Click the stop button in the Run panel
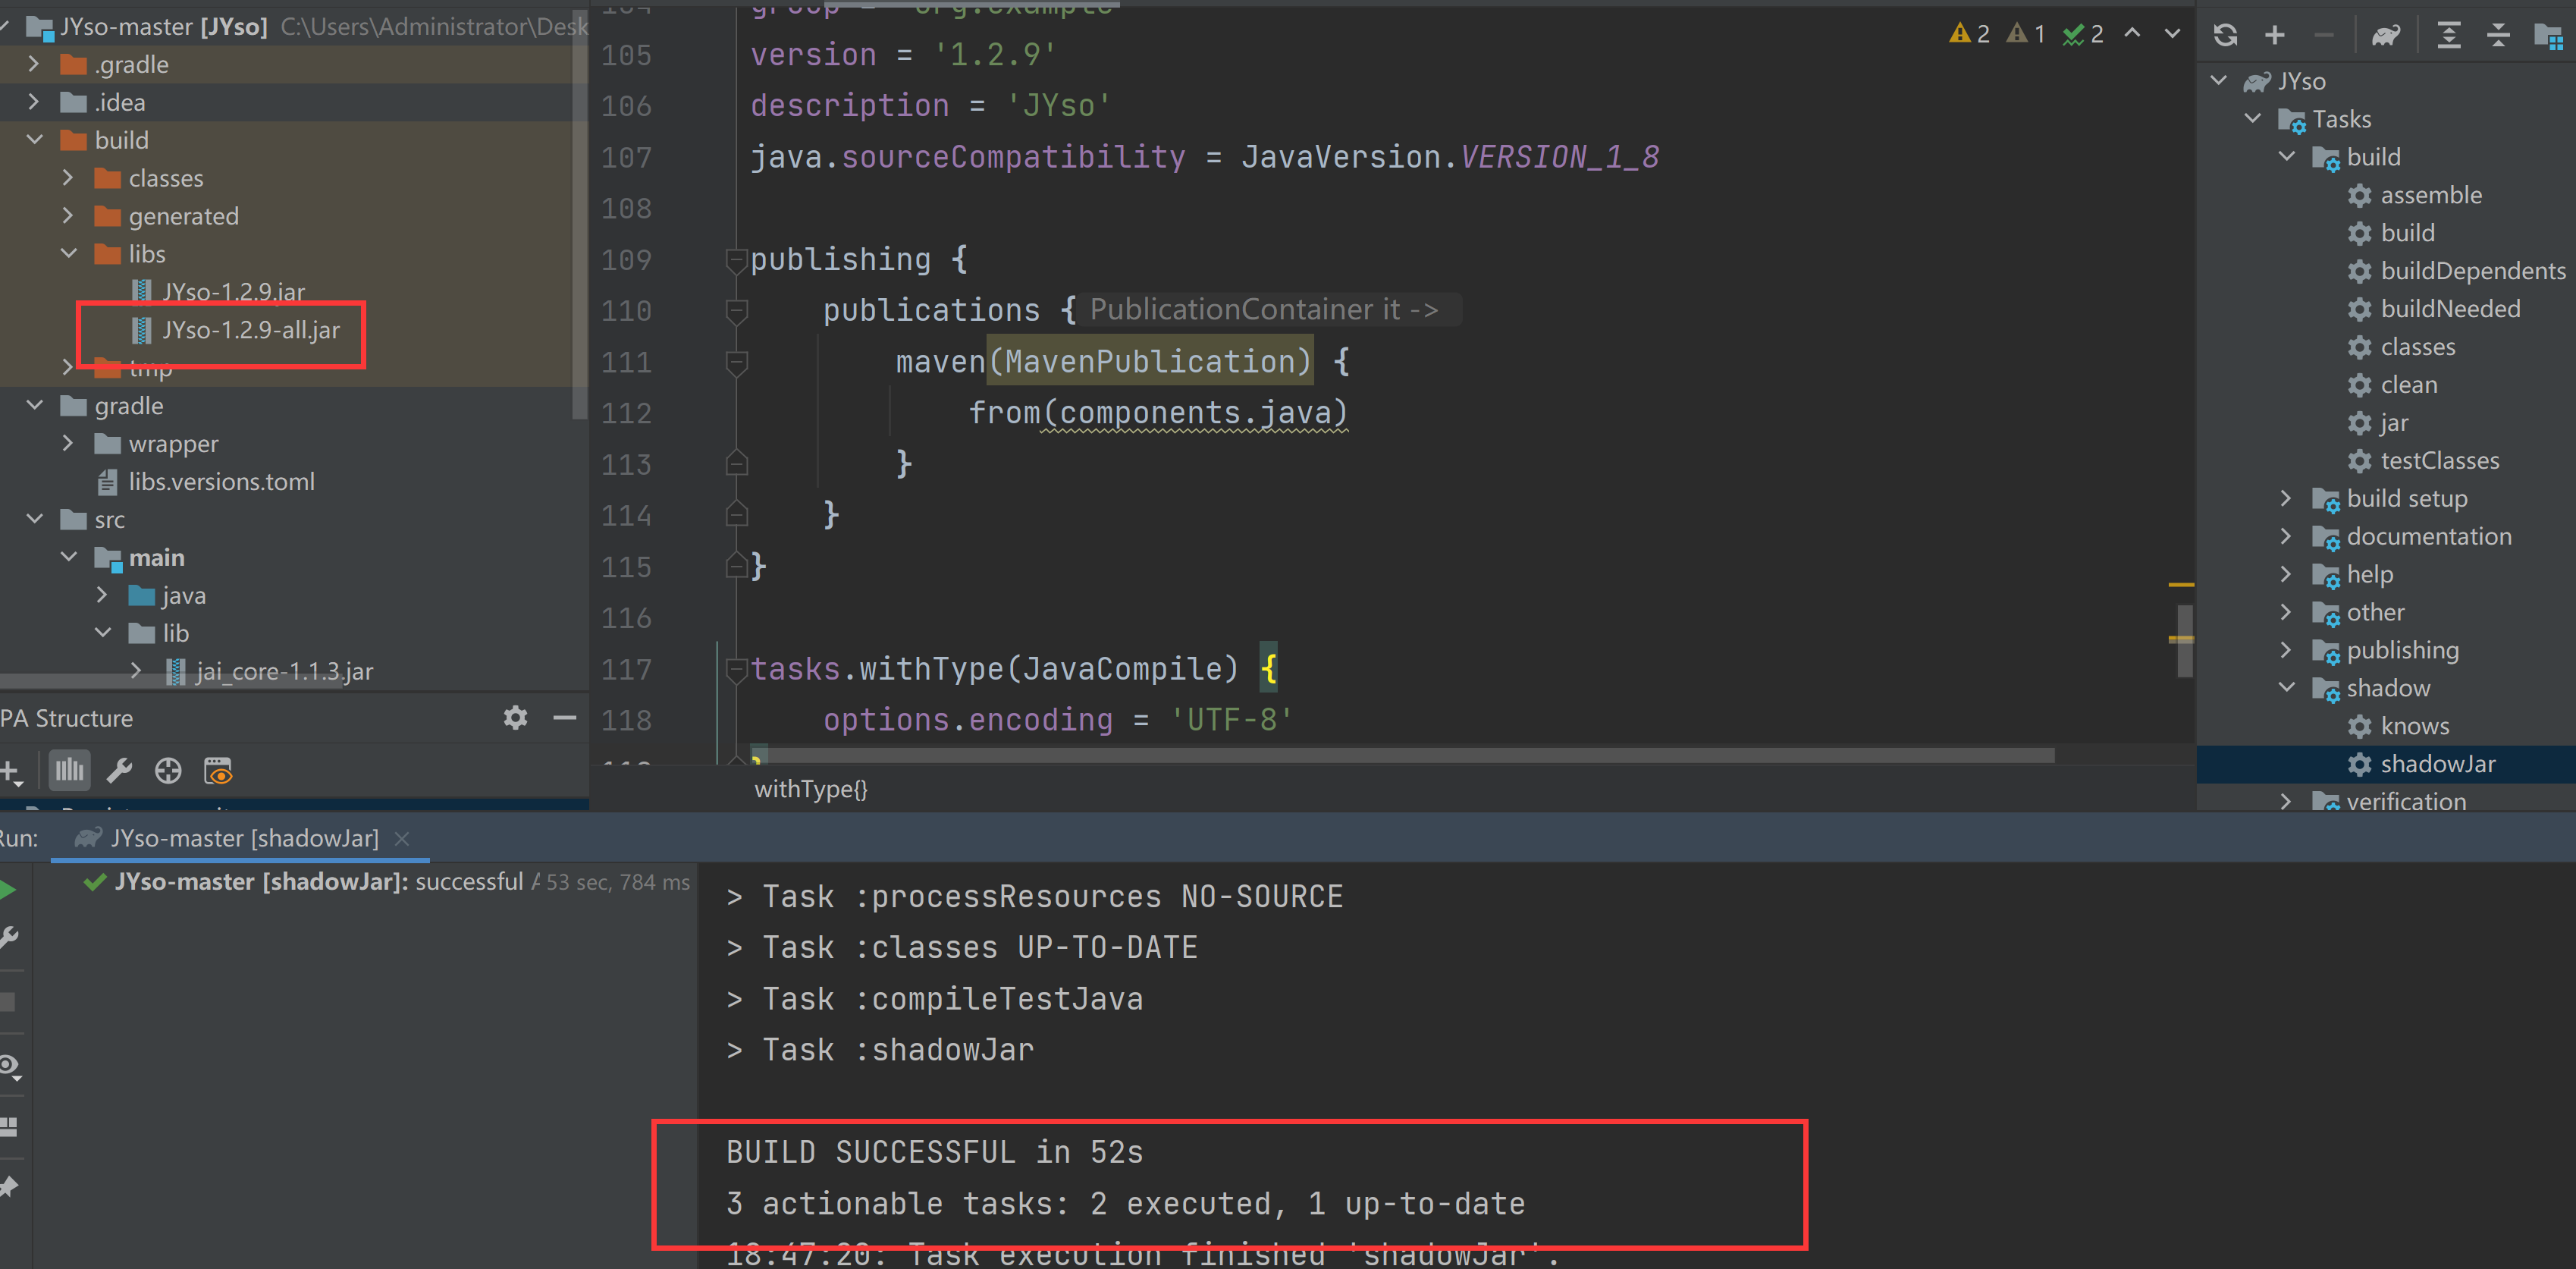 (x=7, y=1002)
